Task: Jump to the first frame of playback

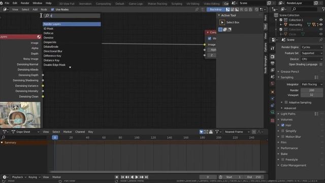Action: tap(122, 177)
